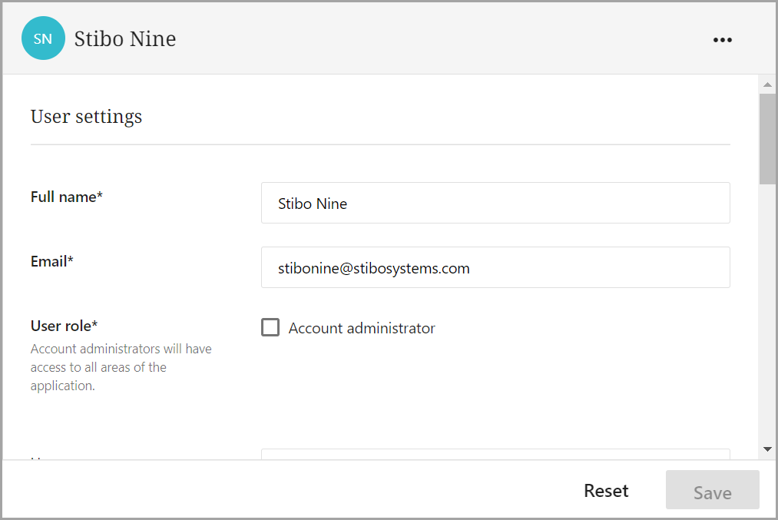The image size is (778, 520).
Task: Click the Email field label
Action: (x=52, y=261)
